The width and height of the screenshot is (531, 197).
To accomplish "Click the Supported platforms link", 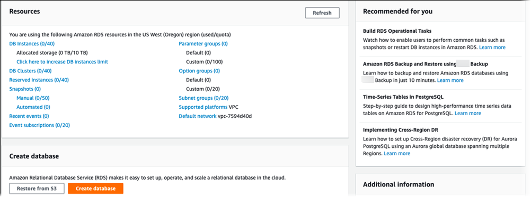I will pyautogui.click(x=203, y=107).
